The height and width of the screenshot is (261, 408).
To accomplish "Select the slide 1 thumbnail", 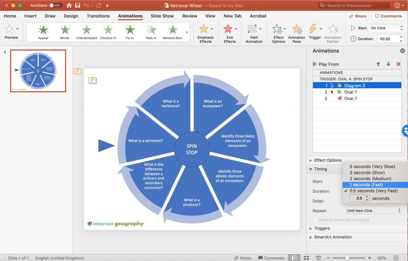I will pos(38,71).
